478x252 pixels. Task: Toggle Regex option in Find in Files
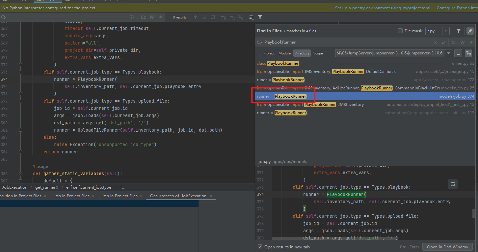[471, 42]
